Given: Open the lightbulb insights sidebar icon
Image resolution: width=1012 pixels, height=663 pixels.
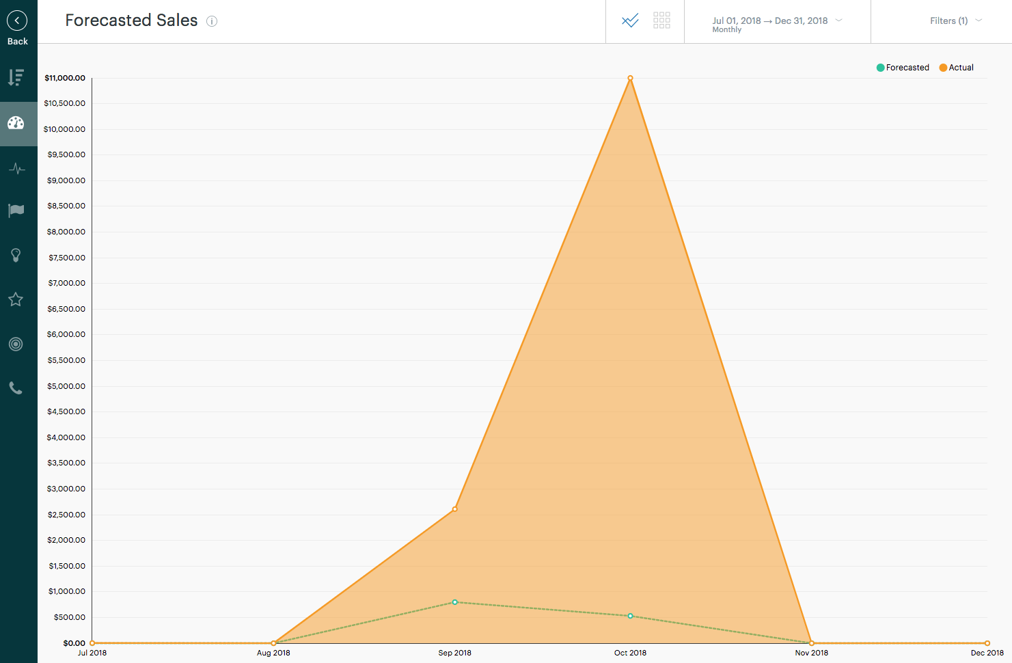Looking at the screenshot, I should (x=16, y=256).
